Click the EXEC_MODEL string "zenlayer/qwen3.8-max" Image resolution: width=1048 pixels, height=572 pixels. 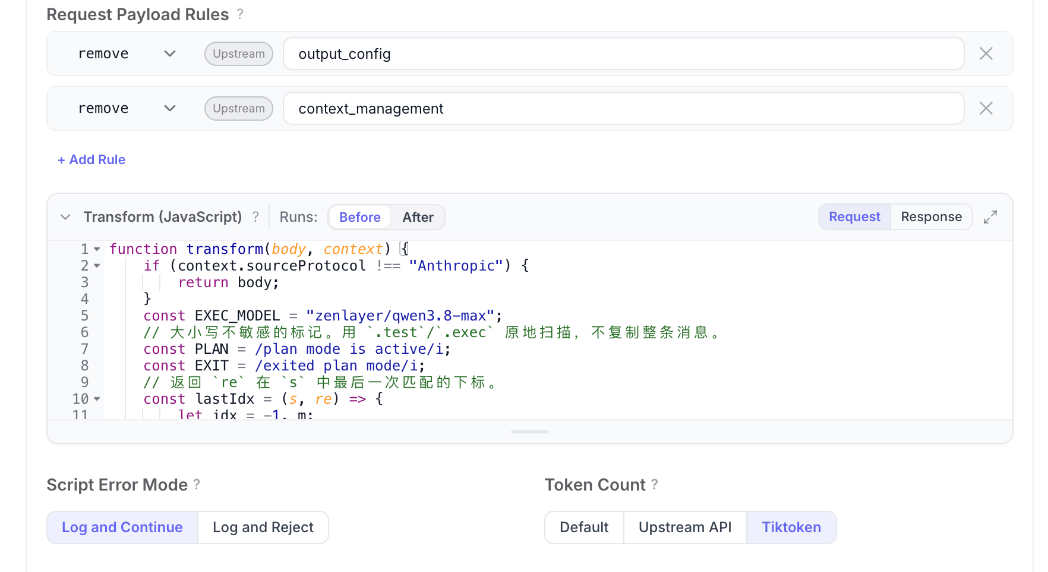click(x=400, y=316)
